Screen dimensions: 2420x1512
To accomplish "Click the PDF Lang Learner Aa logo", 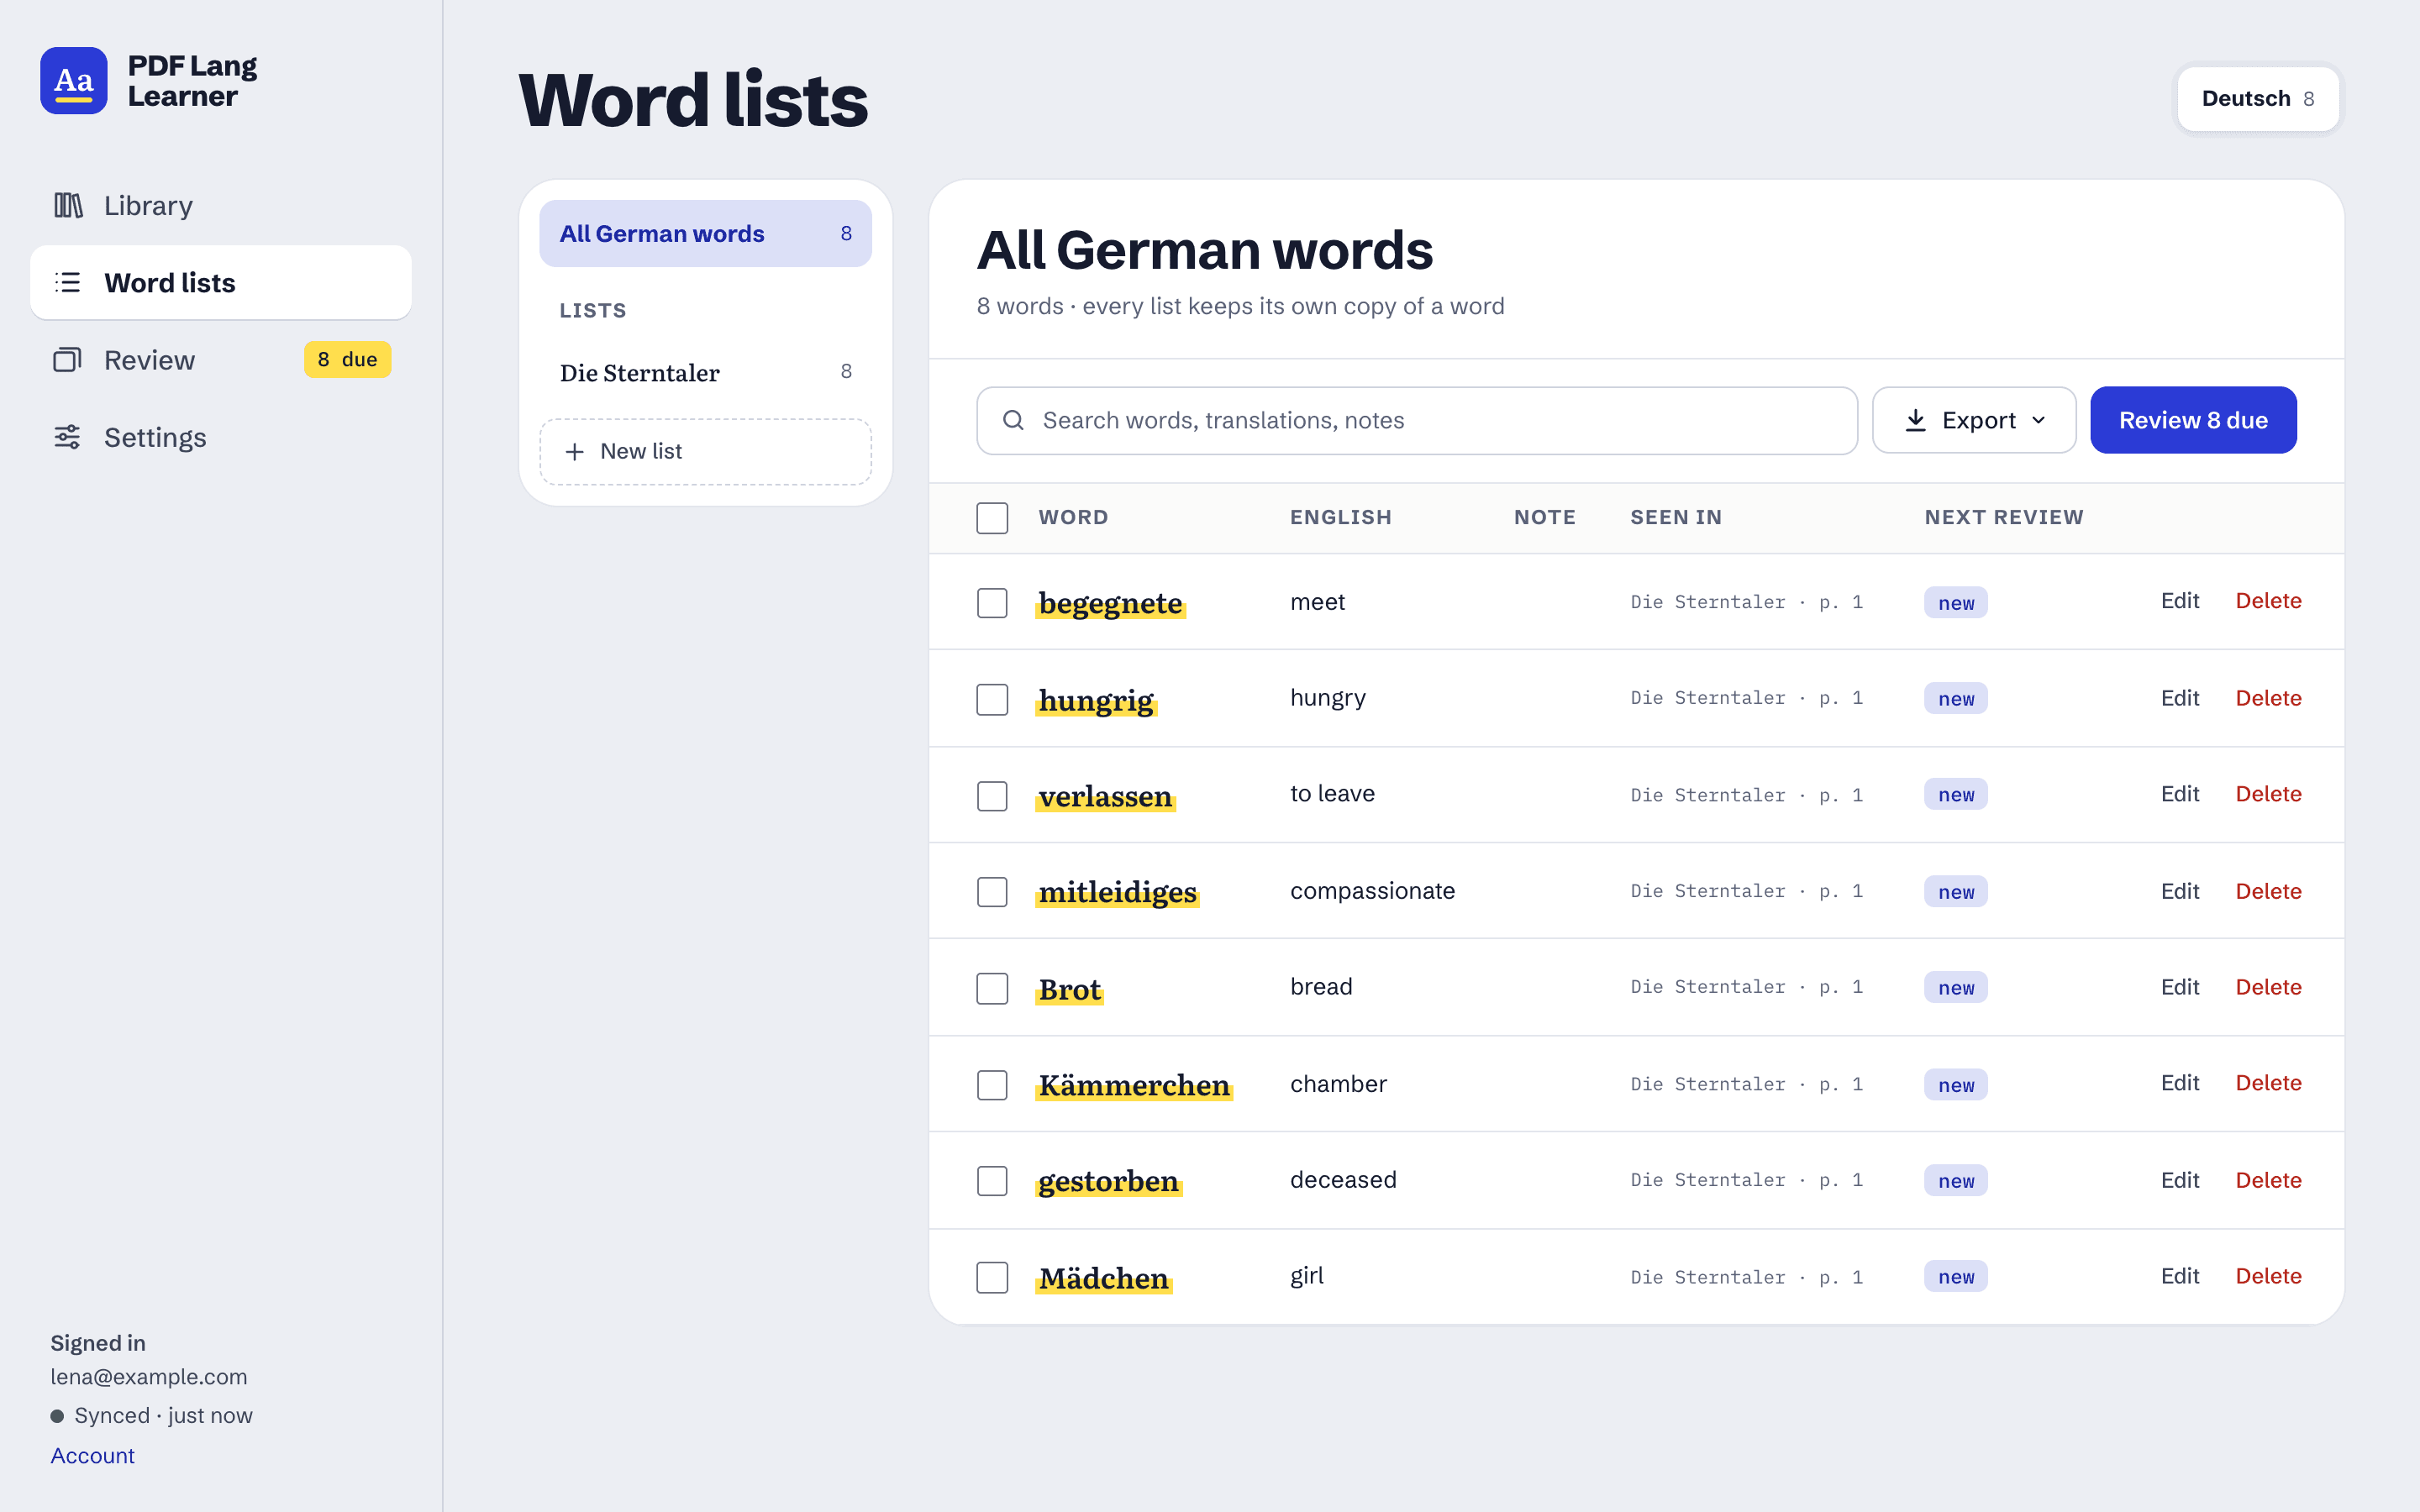I will (x=74, y=80).
